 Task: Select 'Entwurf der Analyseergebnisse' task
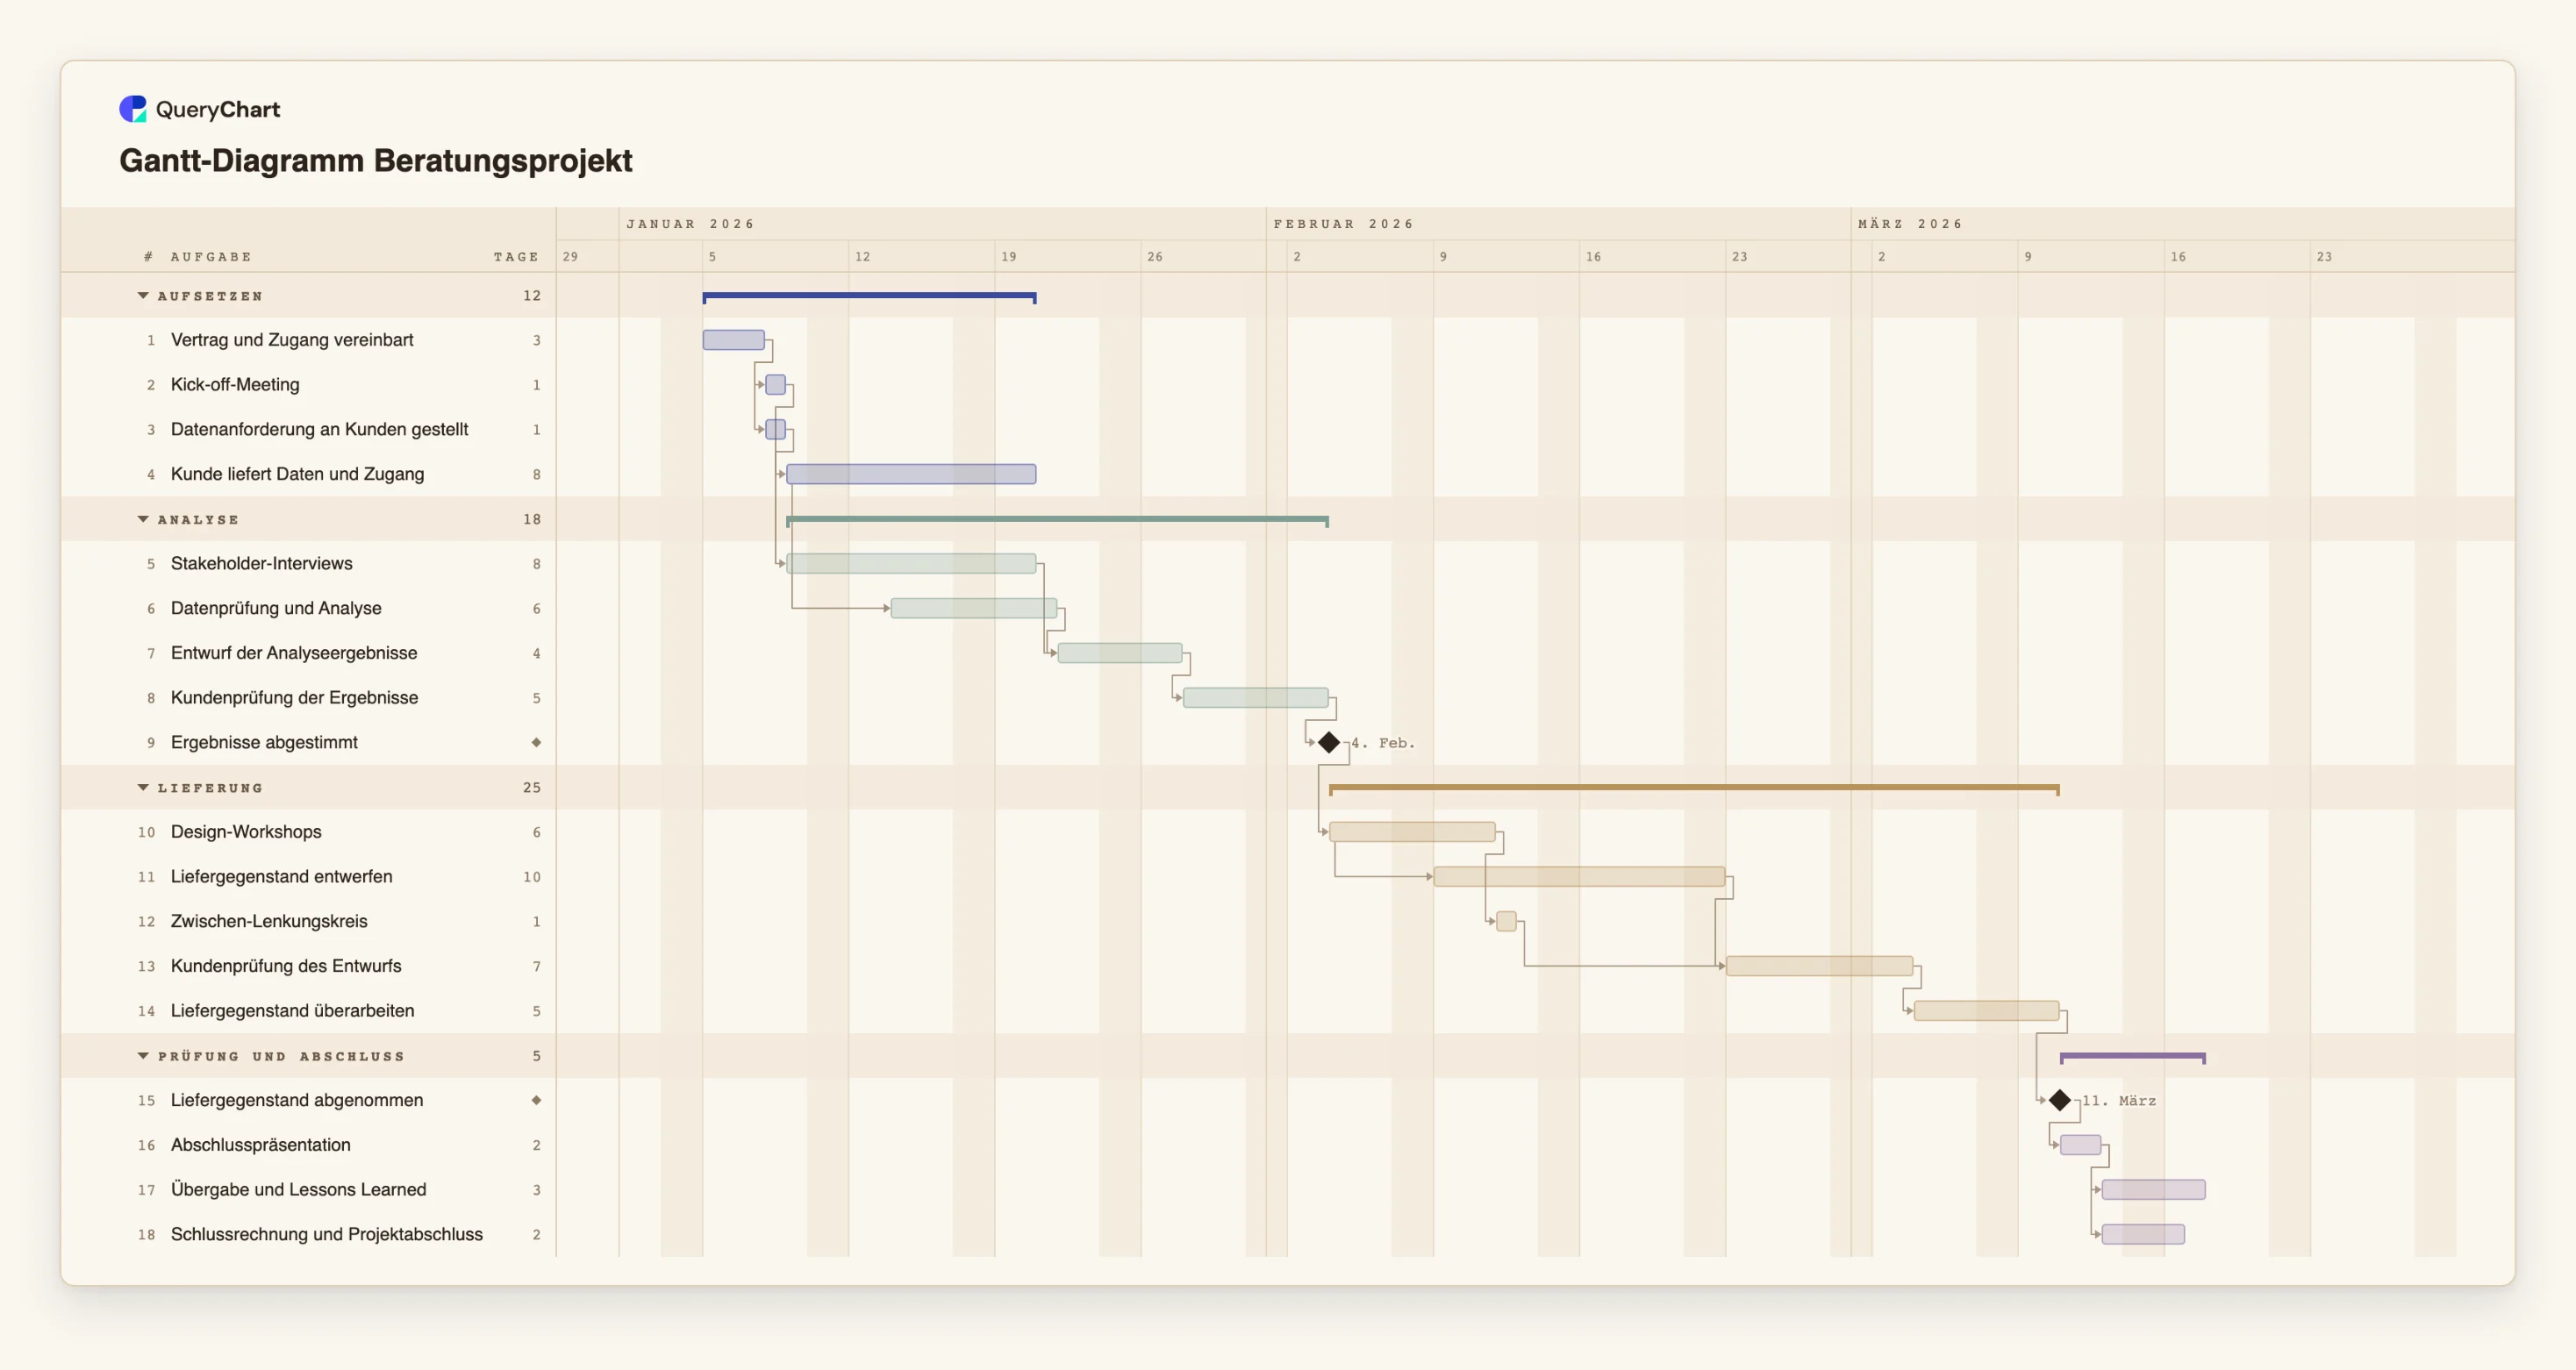[294, 653]
